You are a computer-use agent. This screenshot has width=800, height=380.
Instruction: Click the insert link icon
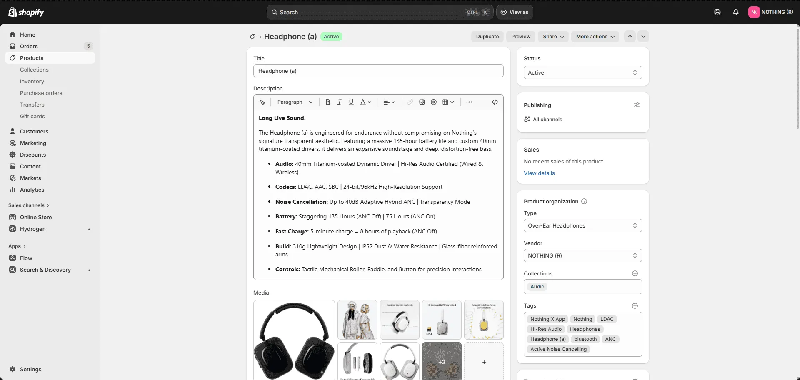(x=410, y=102)
